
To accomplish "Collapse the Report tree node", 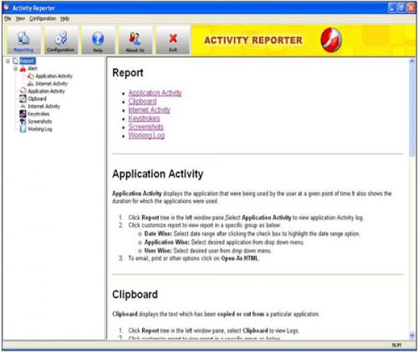I will (8, 61).
